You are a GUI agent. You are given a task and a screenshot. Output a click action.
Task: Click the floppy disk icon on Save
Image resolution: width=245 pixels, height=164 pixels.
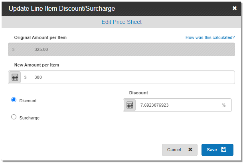coord(223,150)
